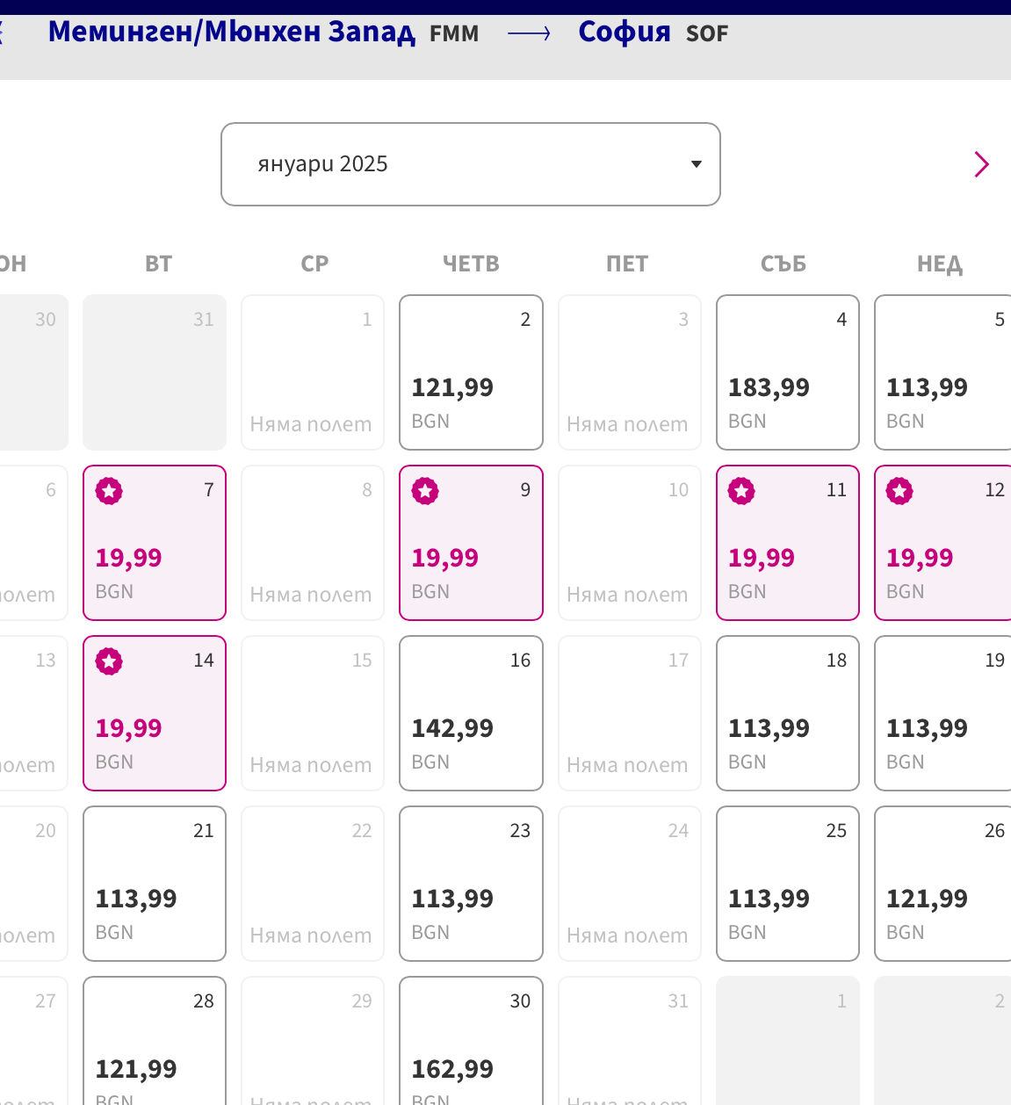
Task: Go to next month with right chevron
Action: pyautogui.click(x=981, y=164)
